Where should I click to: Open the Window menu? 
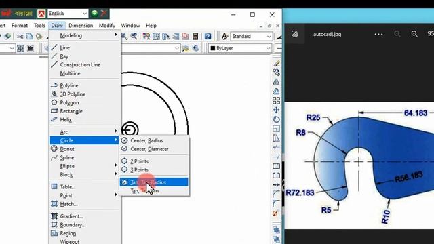coord(130,26)
